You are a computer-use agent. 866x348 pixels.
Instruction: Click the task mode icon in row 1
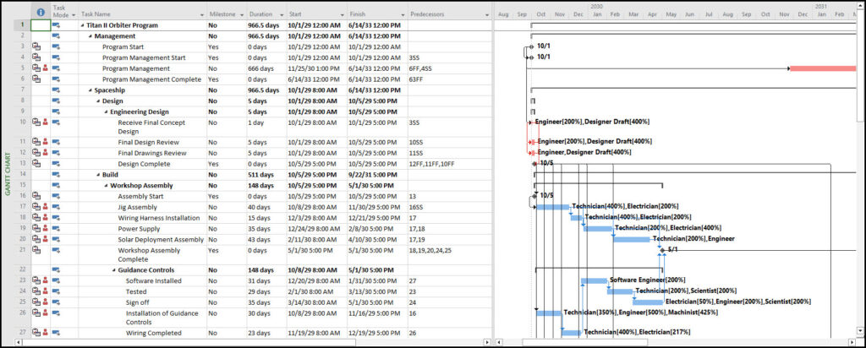(56, 25)
